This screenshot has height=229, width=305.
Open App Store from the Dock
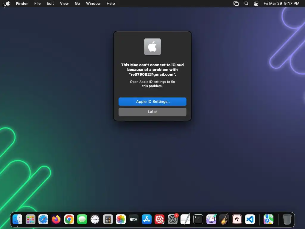(x=147, y=219)
